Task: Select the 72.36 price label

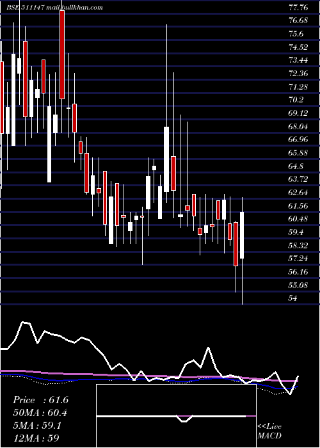Action: (x=298, y=74)
